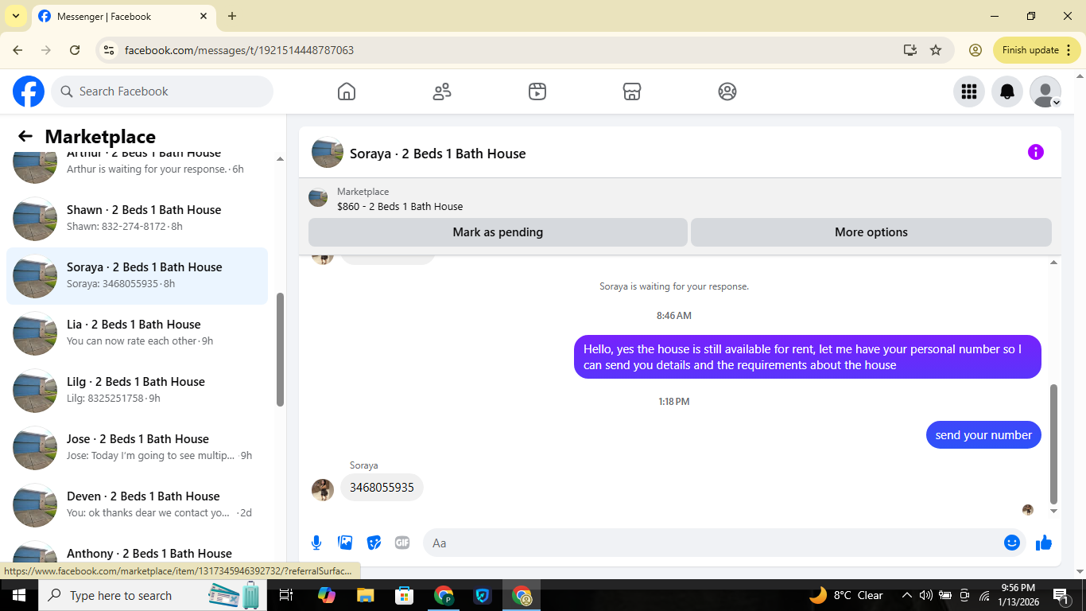Click the Search Facebook box
This screenshot has width=1086, height=611.
click(162, 91)
